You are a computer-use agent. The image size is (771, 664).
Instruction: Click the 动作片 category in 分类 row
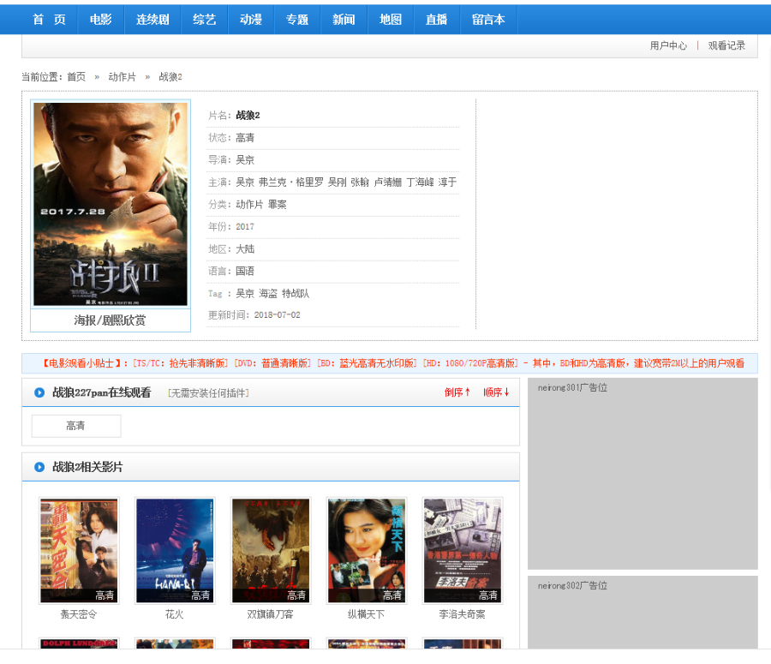249,205
